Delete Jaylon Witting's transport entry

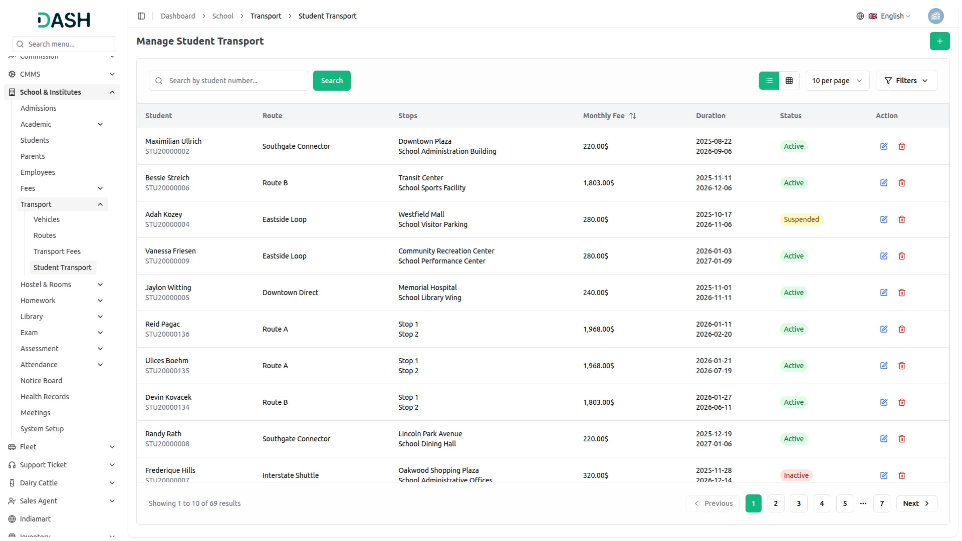pos(901,293)
